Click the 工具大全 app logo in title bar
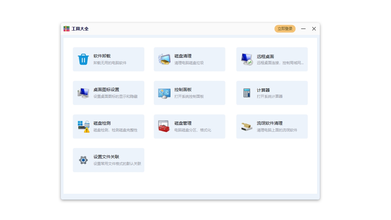This screenshot has height=220, width=391. 66,28
